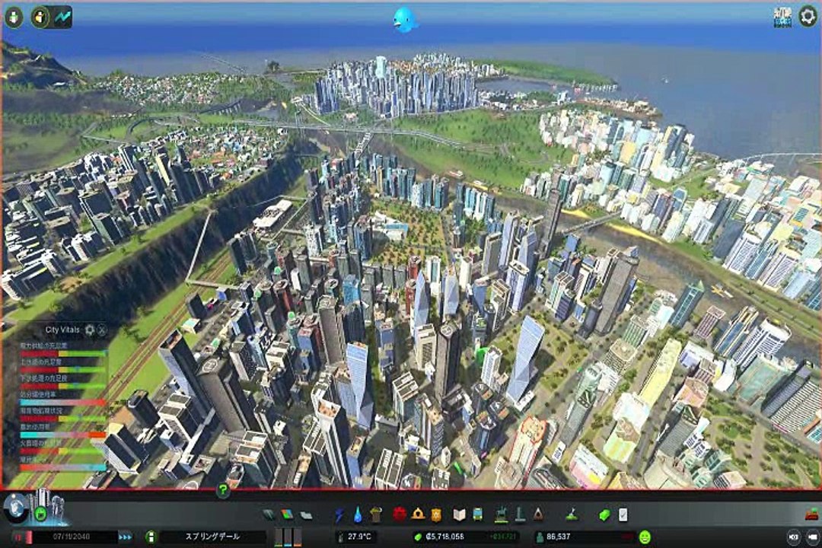Open the Police badge menu
Screen dimensions: 822x548
(x=435, y=515)
